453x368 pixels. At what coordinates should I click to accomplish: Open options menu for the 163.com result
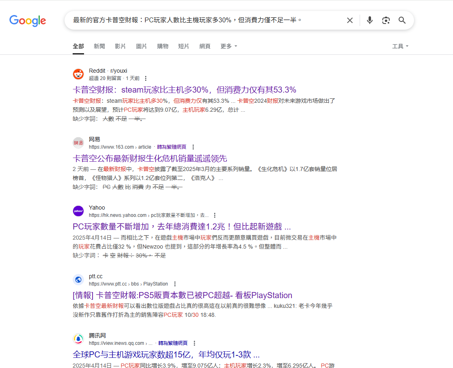pos(193,147)
